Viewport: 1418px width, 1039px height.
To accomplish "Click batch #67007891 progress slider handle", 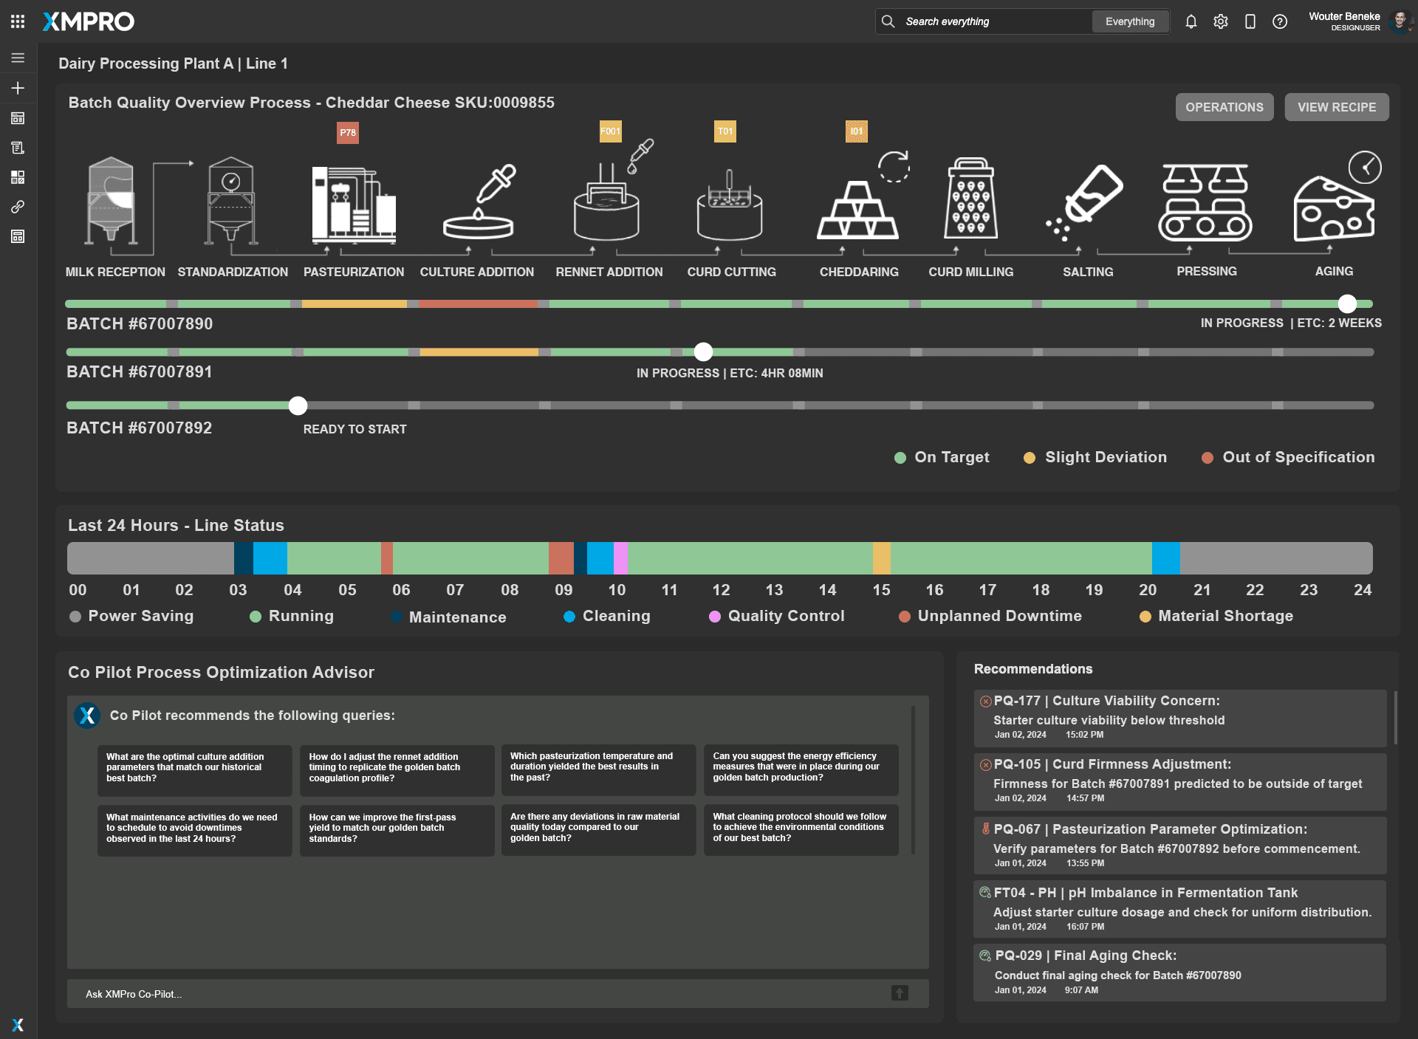I will pos(703,352).
